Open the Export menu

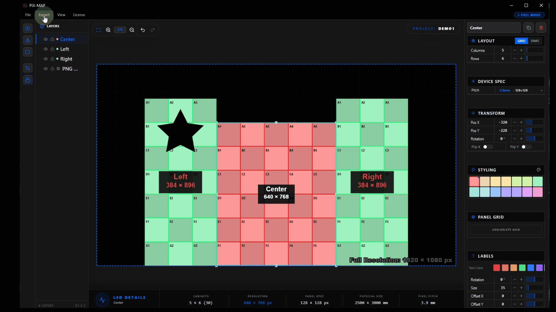[x=44, y=15]
